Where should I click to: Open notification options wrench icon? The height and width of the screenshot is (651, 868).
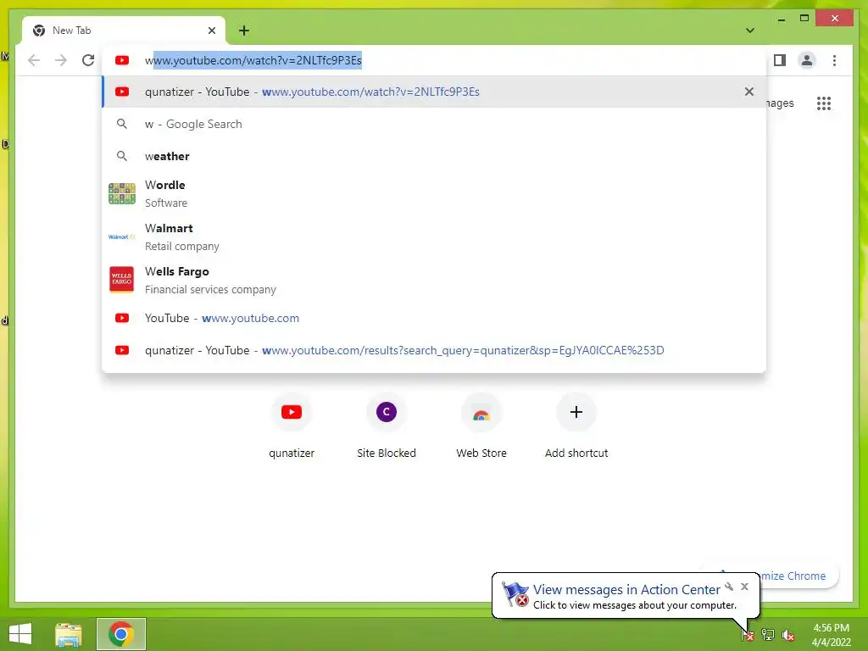(x=729, y=587)
